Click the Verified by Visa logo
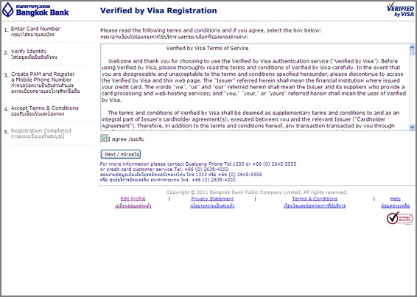Screen dimensions: 417x297 point(401,10)
